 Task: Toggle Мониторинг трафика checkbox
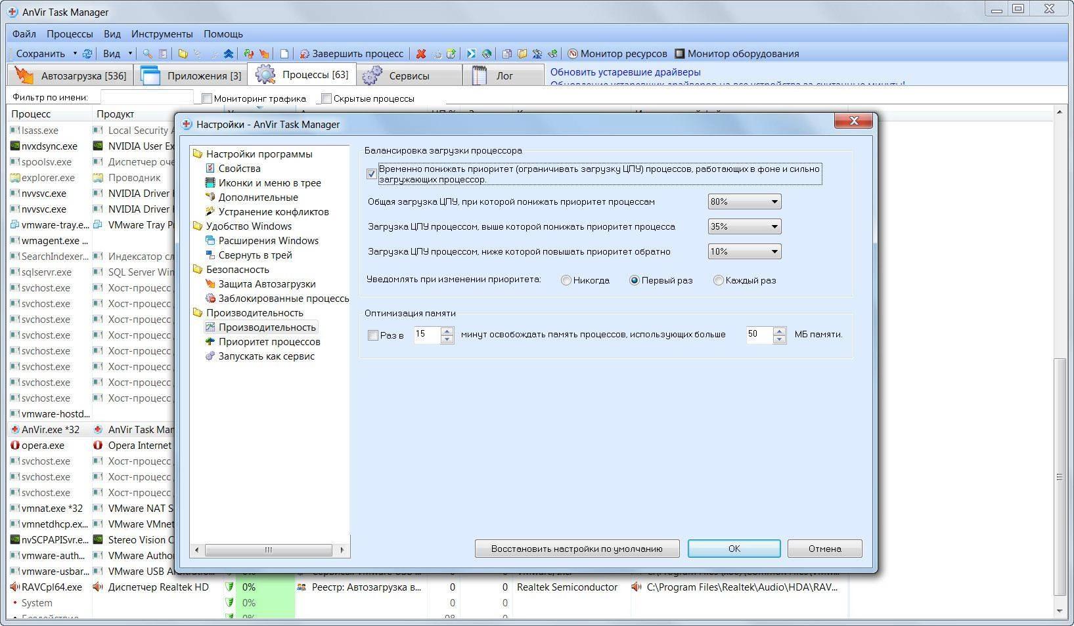[x=207, y=98]
